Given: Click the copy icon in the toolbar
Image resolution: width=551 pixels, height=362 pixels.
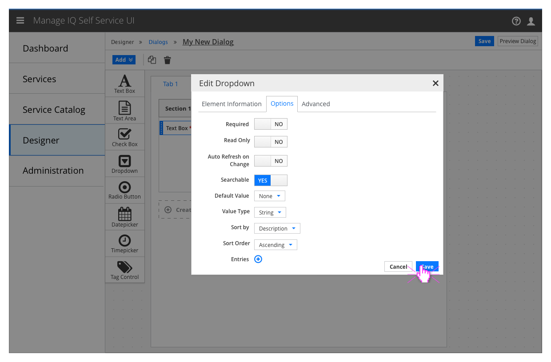Looking at the screenshot, I should 152,60.
